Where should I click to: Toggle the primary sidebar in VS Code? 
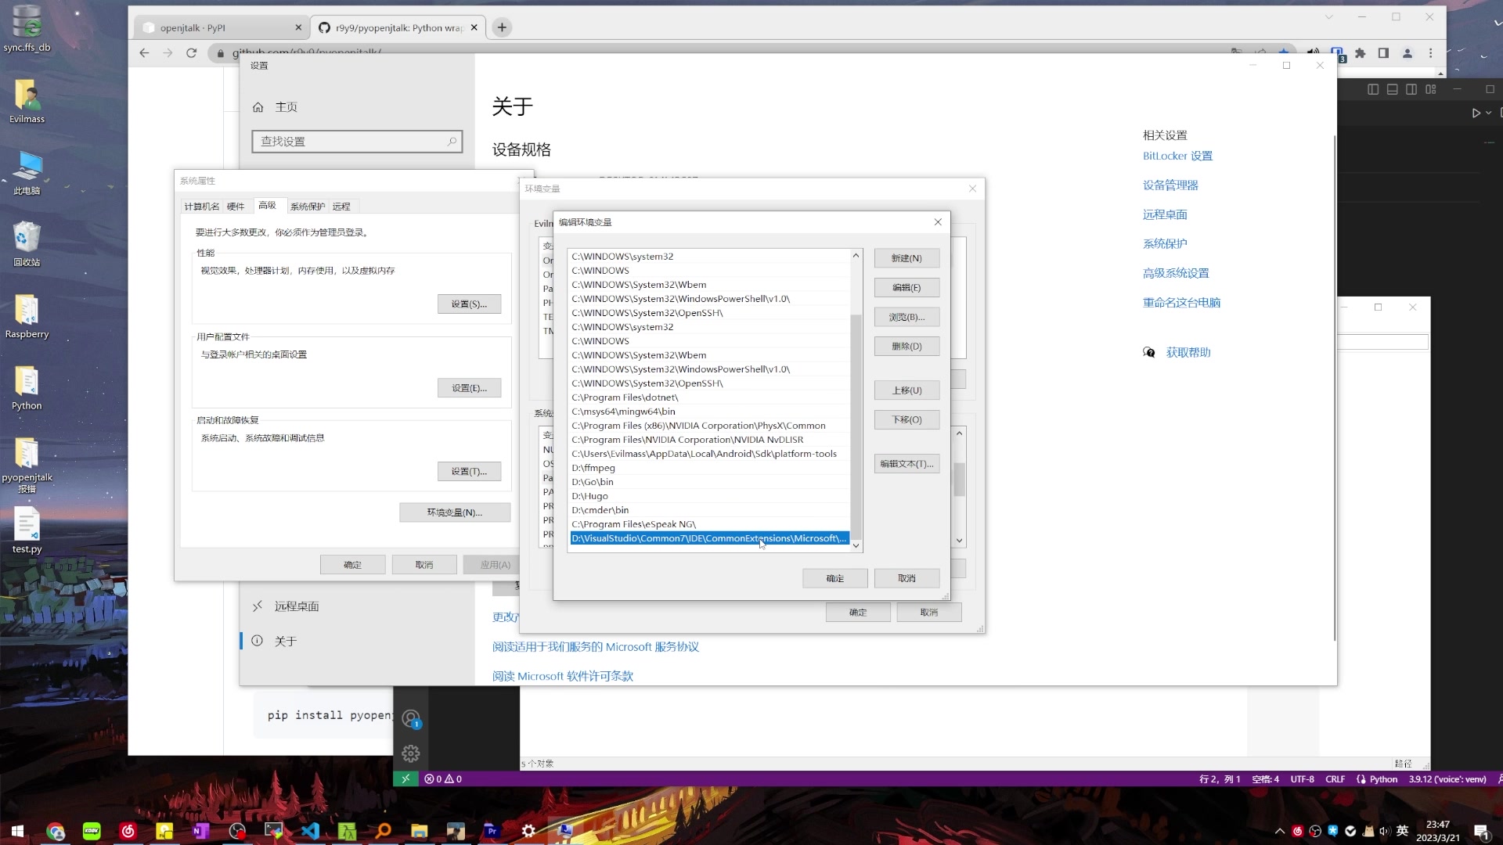pyautogui.click(x=1373, y=89)
